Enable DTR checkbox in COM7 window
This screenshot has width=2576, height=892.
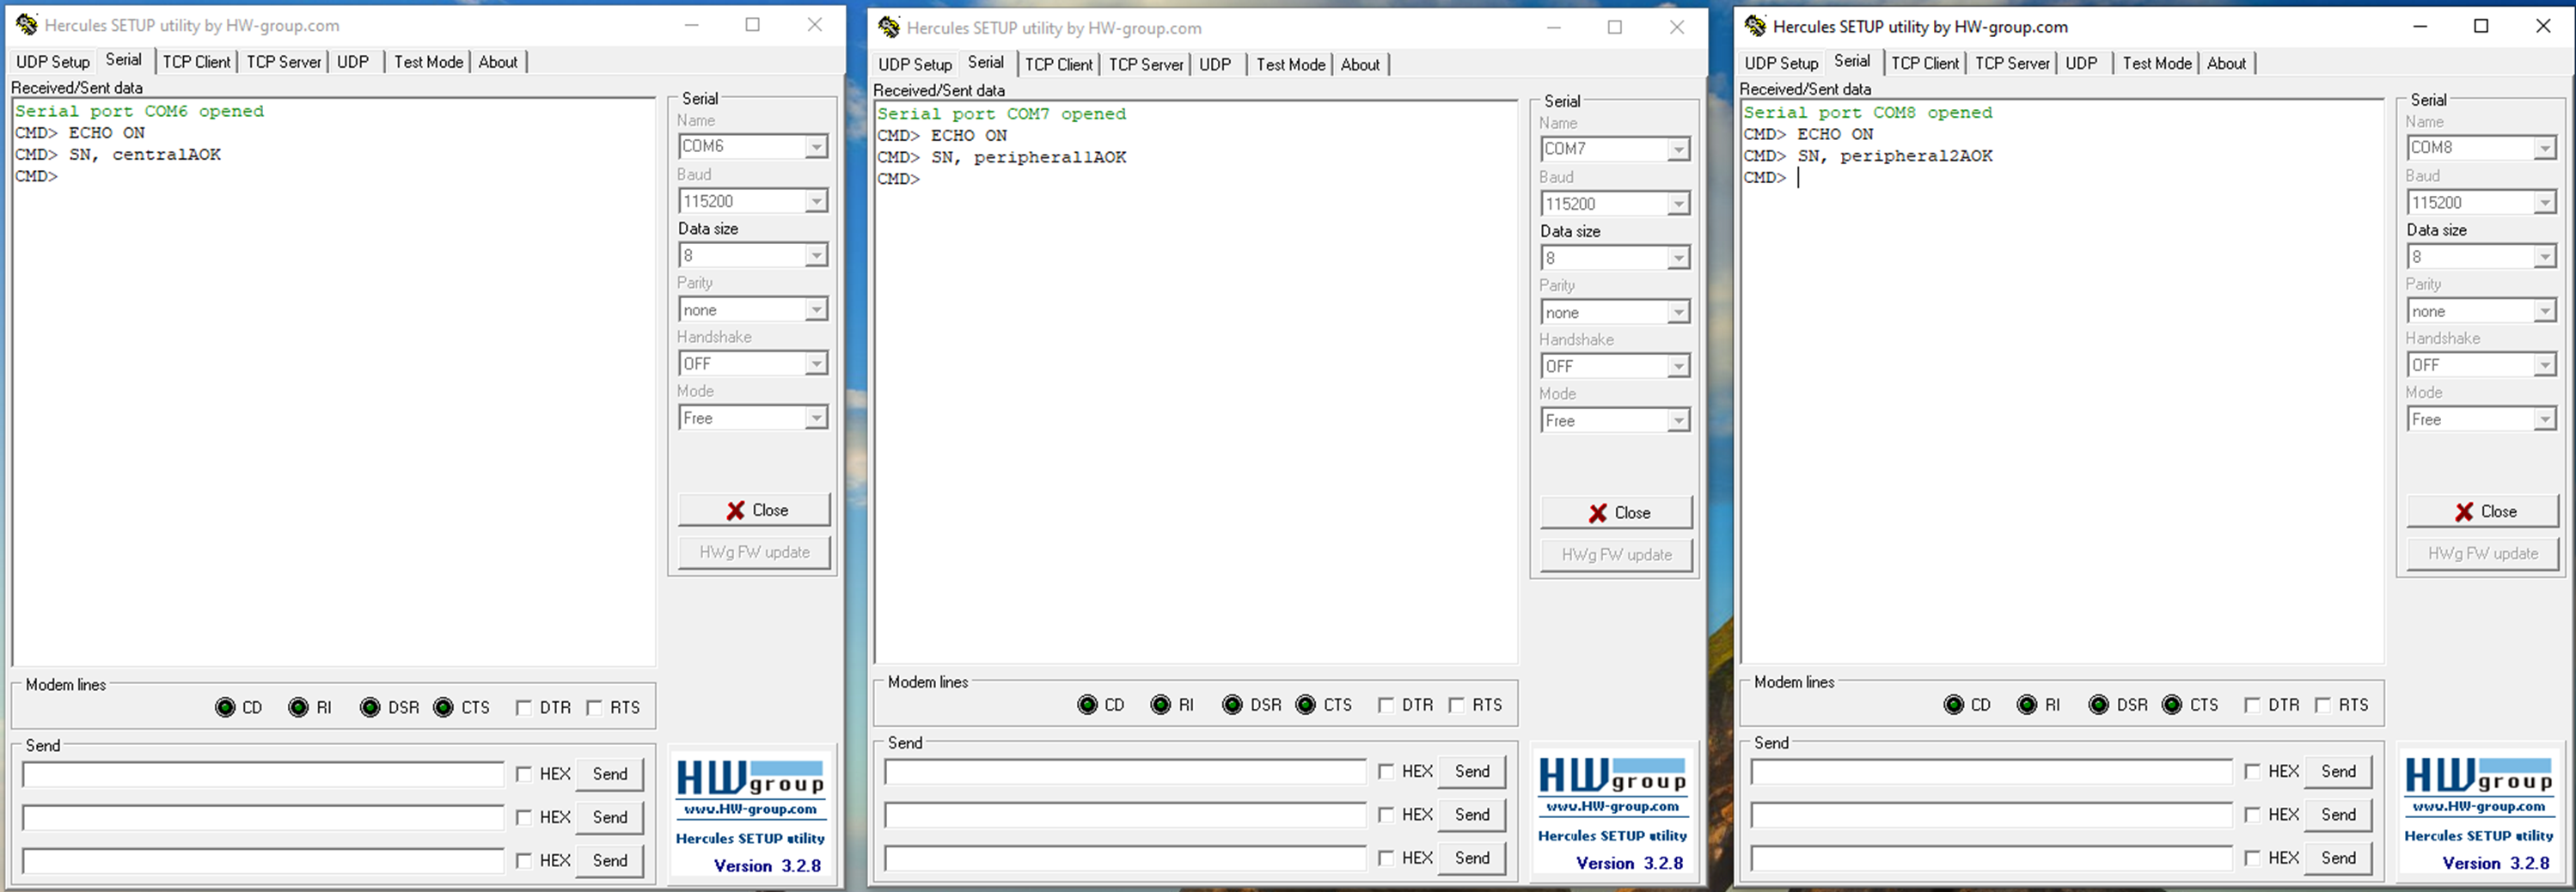coord(1385,705)
